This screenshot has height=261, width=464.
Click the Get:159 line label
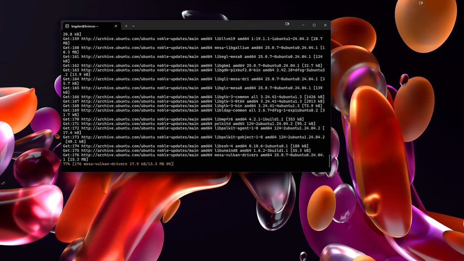71,38
